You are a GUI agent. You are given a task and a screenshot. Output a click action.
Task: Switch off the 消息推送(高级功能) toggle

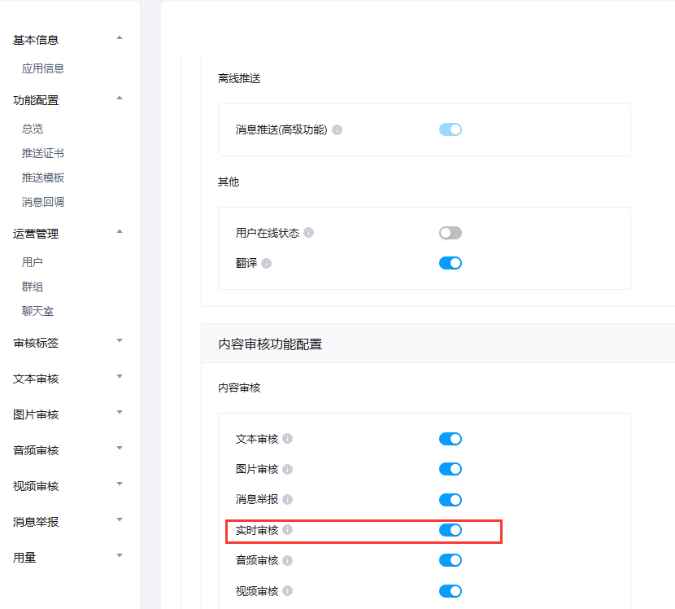pyautogui.click(x=450, y=129)
